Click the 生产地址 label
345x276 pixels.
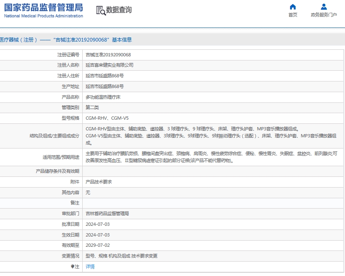click(x=70, y=86)
